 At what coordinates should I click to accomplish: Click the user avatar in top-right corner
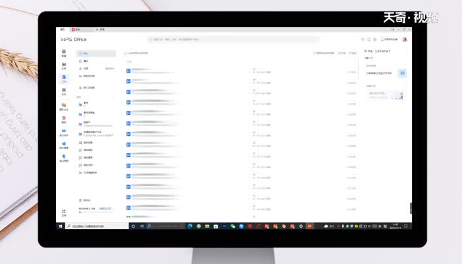(x=405, y=40)
